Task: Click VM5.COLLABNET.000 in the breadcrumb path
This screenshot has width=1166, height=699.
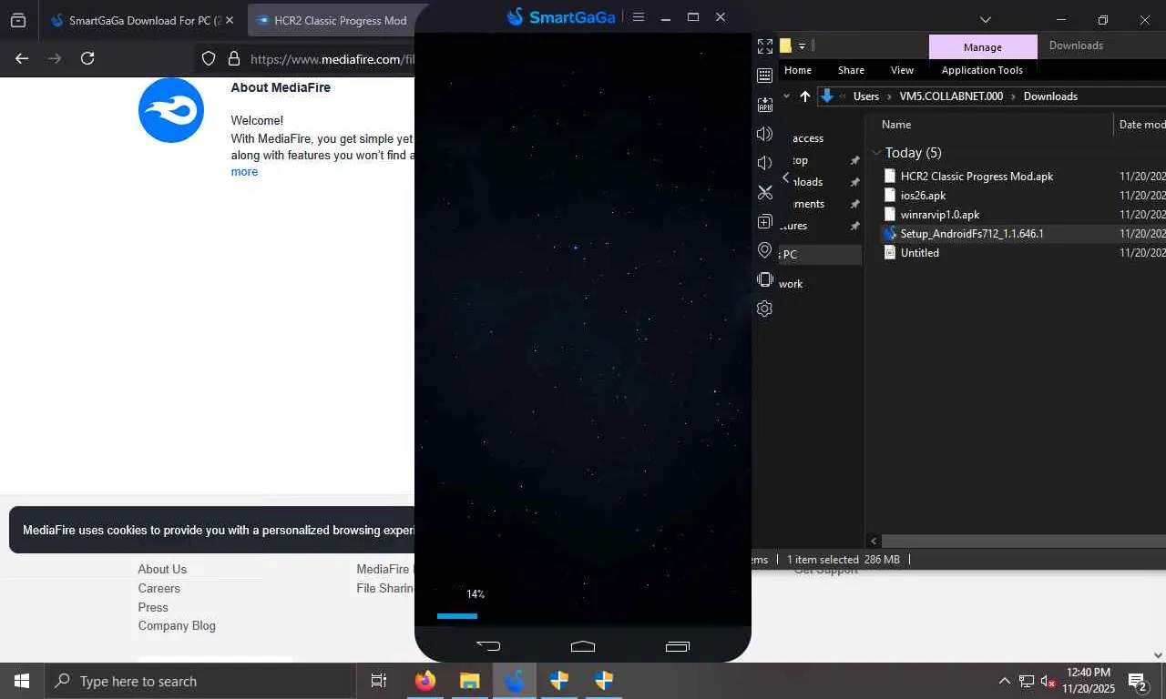Action: (951, 96)
